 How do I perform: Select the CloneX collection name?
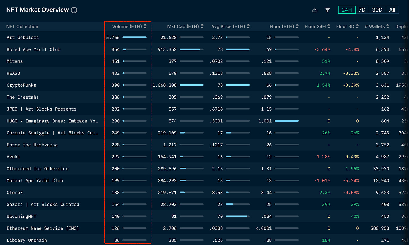15,193
